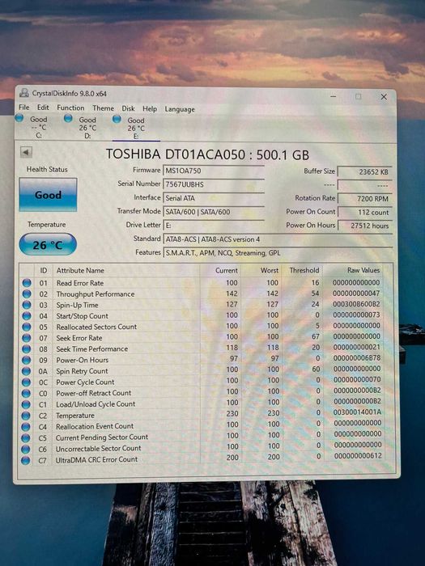This screenshot has height=566, width=425.
Task: Click status circle for Reallocated Sectors Count
Action: (x=27, y=327)
